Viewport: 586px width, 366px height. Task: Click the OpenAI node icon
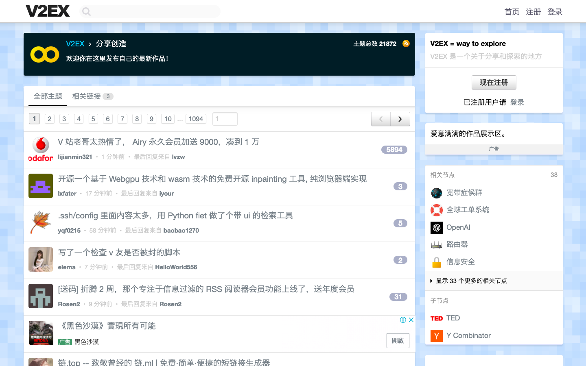[436, 228]
